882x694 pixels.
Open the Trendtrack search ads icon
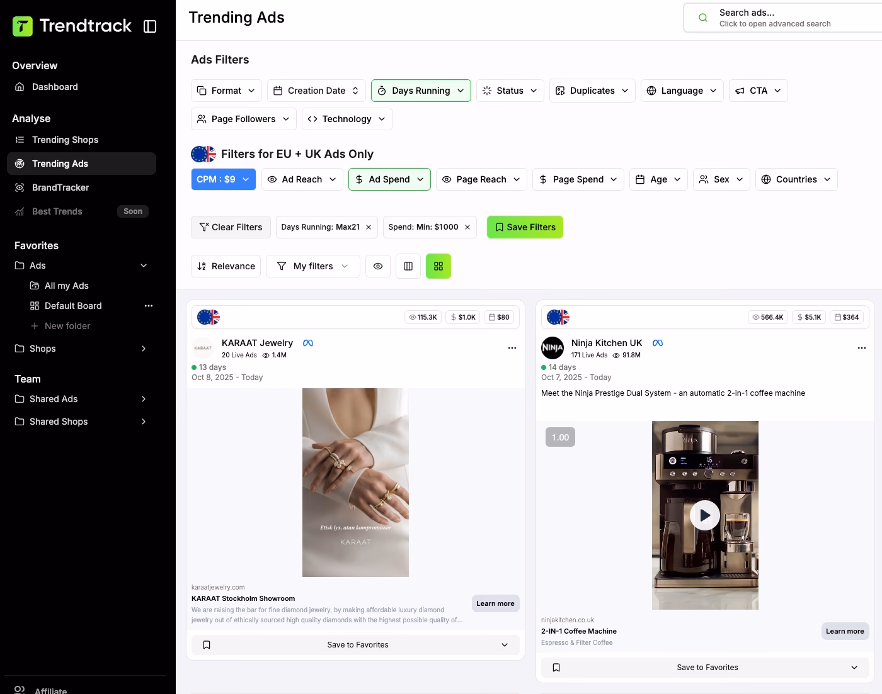(702, 18)
